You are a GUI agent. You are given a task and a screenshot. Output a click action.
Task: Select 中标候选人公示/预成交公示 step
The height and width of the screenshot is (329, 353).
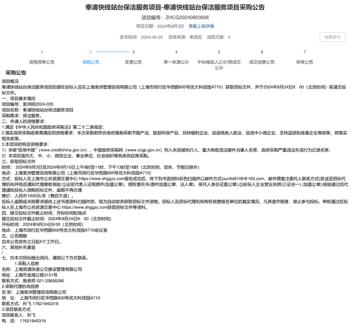tap(219, 65)
